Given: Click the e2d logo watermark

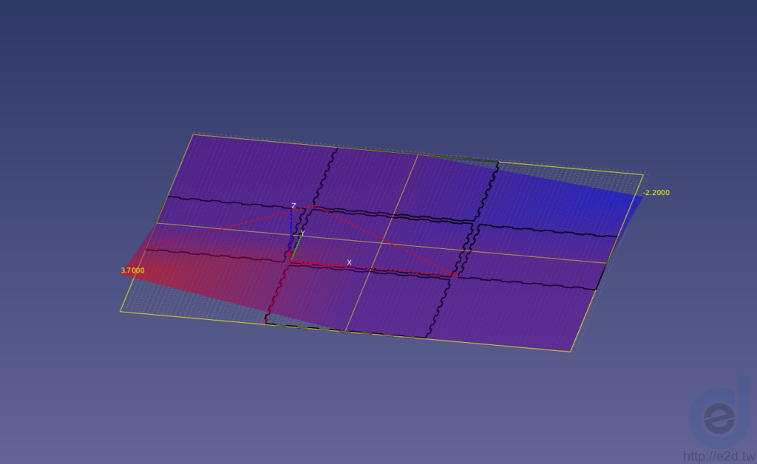Looking at the screenshot, I should pyautogui.click(x=720, y=412).
